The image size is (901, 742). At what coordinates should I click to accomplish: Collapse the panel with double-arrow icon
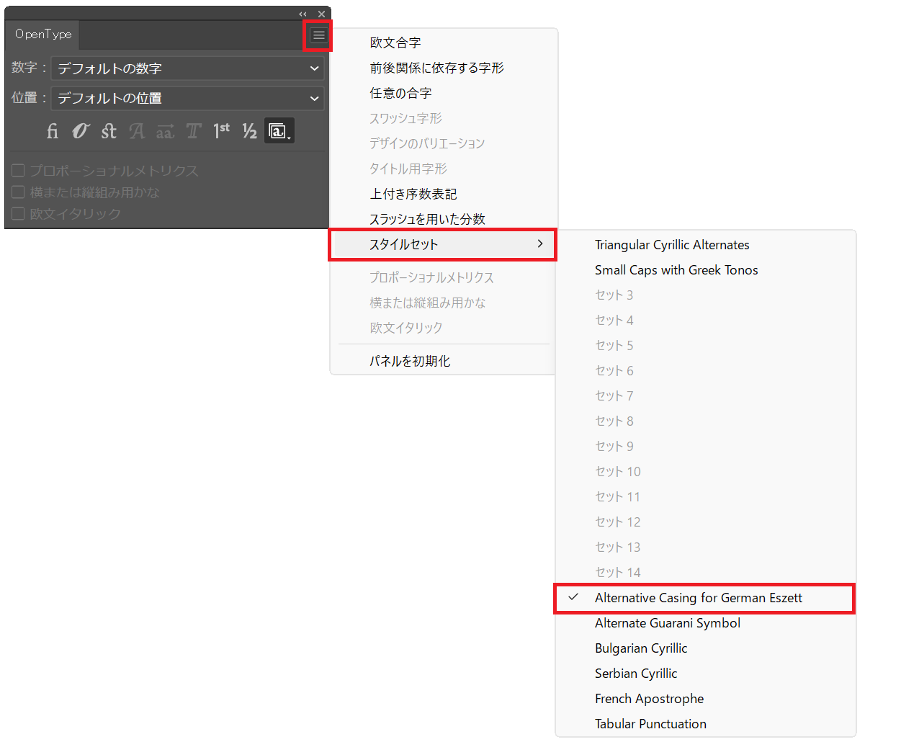(x=303, y=14)
